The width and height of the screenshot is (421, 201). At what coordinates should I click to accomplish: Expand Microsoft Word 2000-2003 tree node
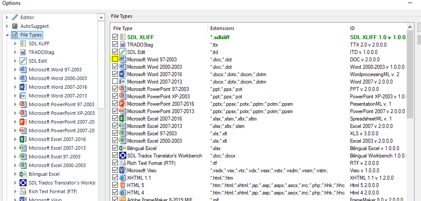coord(15,78)
